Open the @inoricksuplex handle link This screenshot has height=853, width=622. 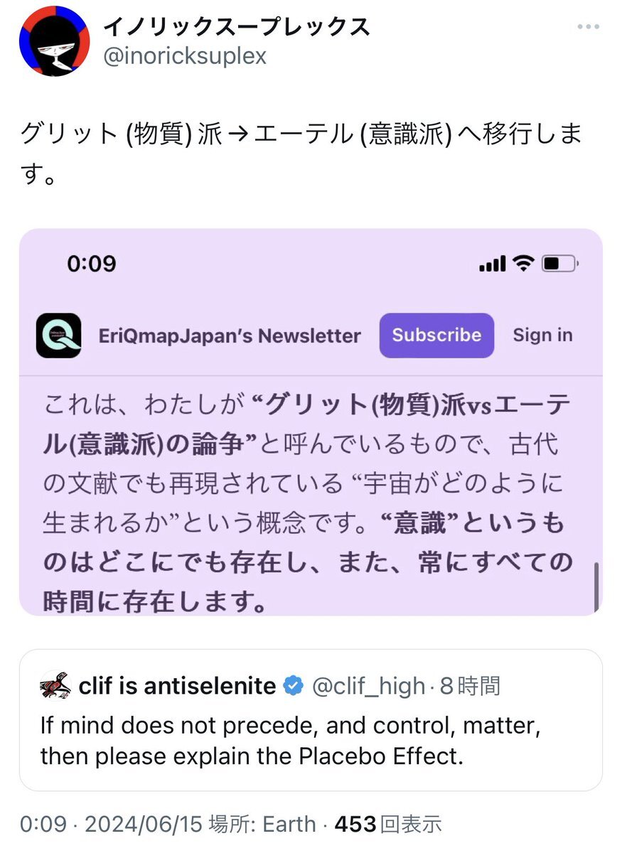click(186, 55)
